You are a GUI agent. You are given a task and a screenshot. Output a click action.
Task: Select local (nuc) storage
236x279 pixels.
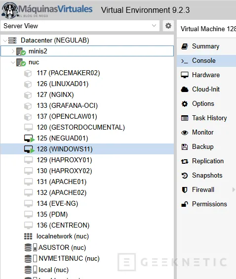click(x=54, y=270)
